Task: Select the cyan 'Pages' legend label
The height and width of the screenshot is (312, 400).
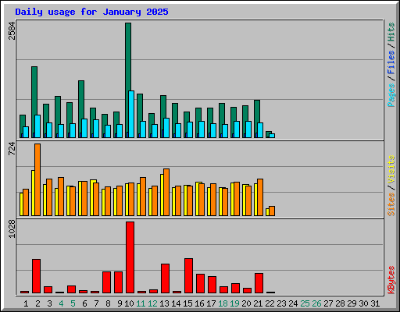Action: pyautogui.click(x=391, y=95)
